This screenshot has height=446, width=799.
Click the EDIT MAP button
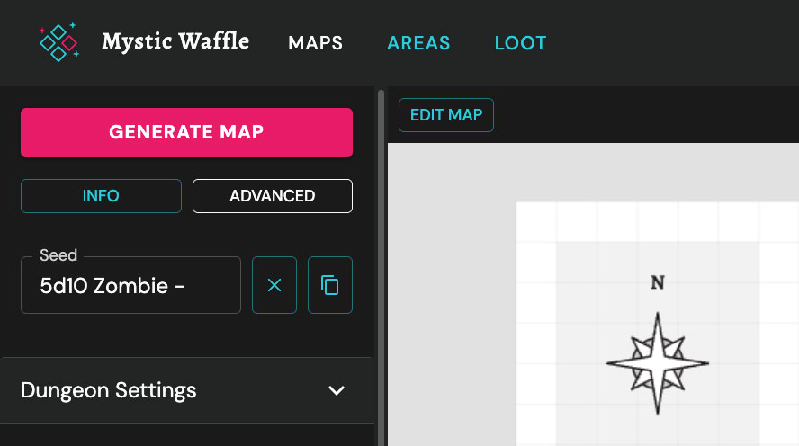[x=446, y=115]
